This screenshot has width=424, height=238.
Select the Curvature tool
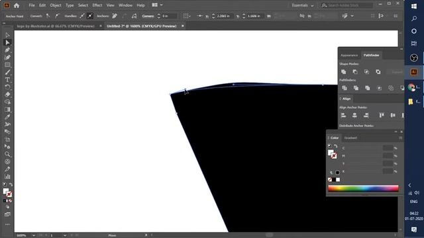point(7,58)
